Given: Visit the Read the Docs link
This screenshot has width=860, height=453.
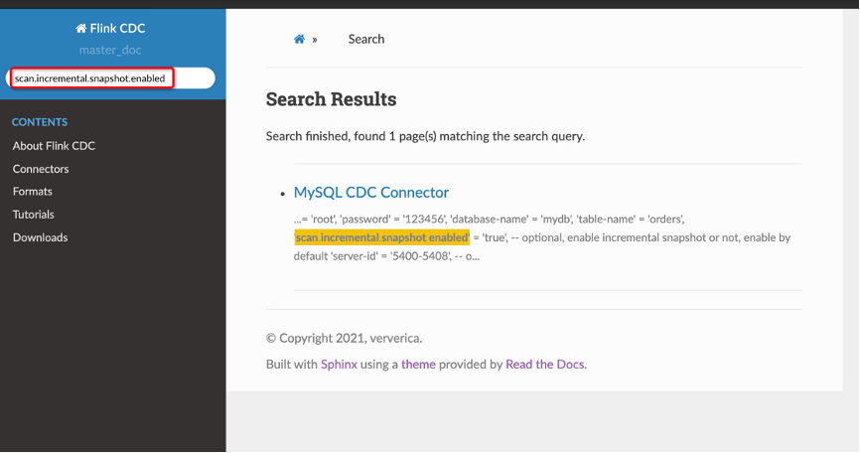Looking at the screenshot, I should [x=545, y=365].
